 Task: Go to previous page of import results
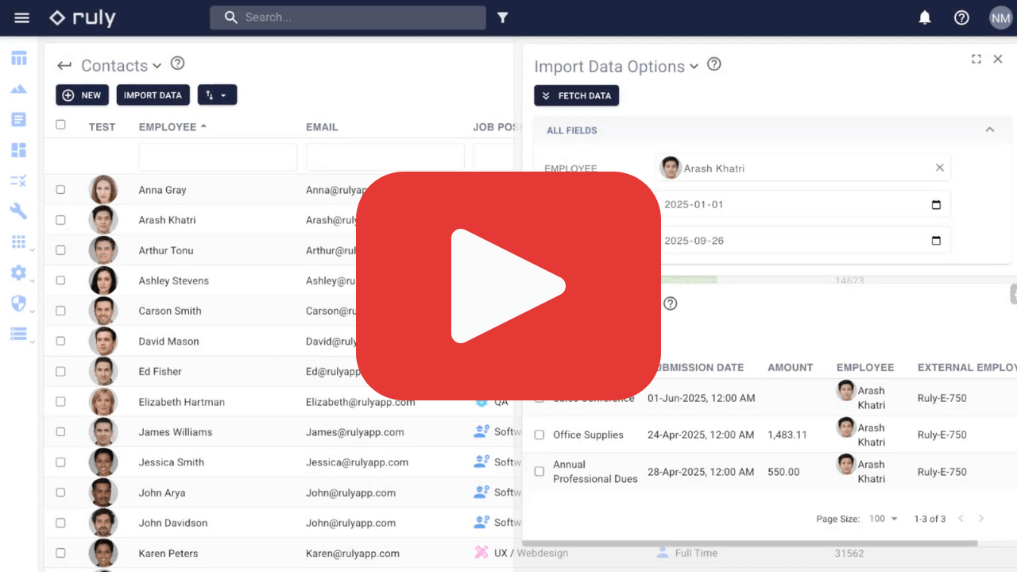coord(961,519)
